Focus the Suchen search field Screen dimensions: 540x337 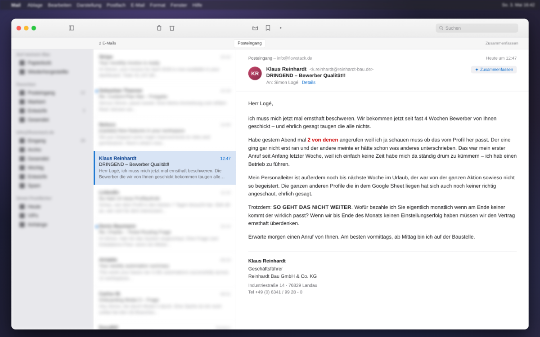click(x=477, y=28)
